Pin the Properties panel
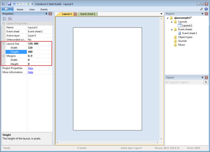Screen dimensions: 210x152 click(x=46, y=14)
